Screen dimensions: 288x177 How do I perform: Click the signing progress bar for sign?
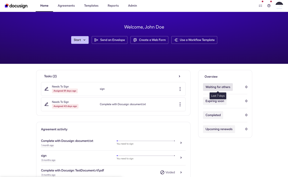point(145,155)
